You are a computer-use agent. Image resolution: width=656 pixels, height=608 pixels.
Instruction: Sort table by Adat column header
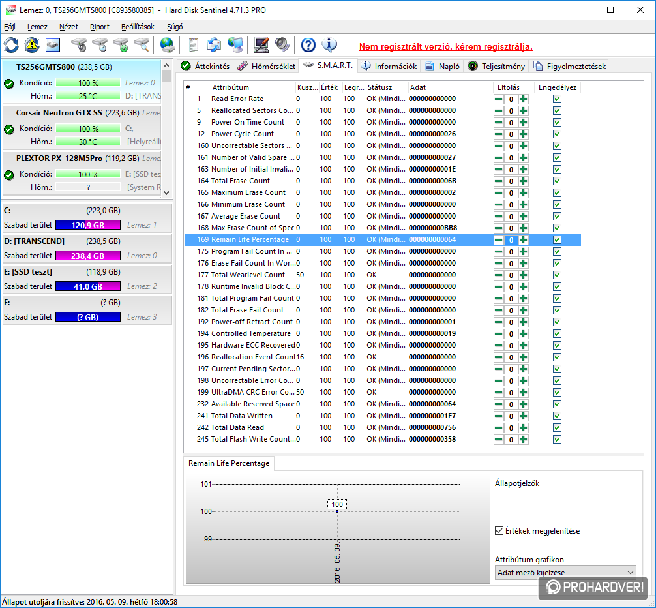click(x=450, y=87)
